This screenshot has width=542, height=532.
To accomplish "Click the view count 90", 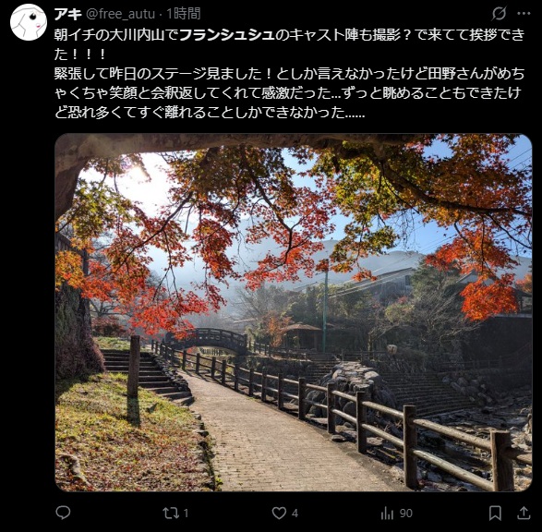I will click(x=406, y=514).
